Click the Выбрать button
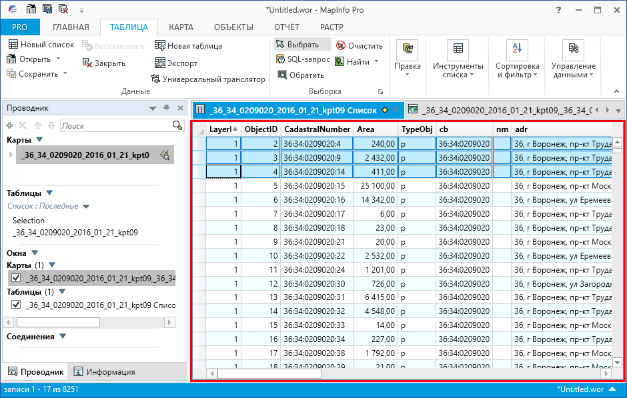Viewport: 627px width, 398px height. 302,45
